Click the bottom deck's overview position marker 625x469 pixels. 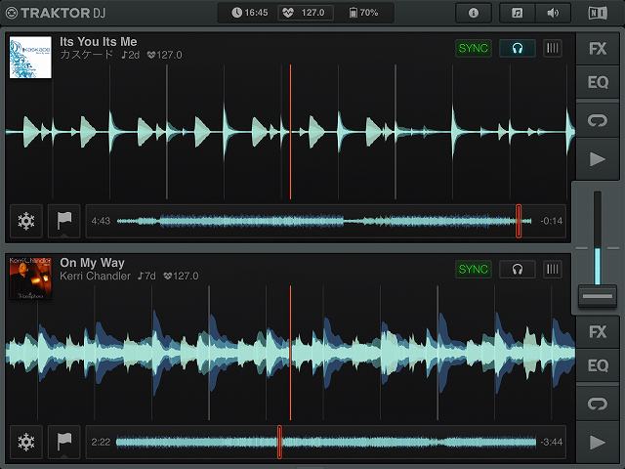pyautogui.click(x=279, y=442)
